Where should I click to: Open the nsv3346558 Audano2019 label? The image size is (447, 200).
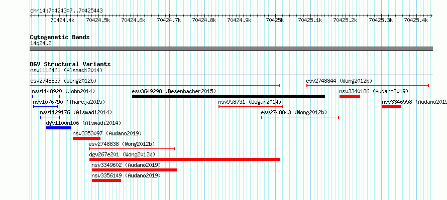pos(414,102)
